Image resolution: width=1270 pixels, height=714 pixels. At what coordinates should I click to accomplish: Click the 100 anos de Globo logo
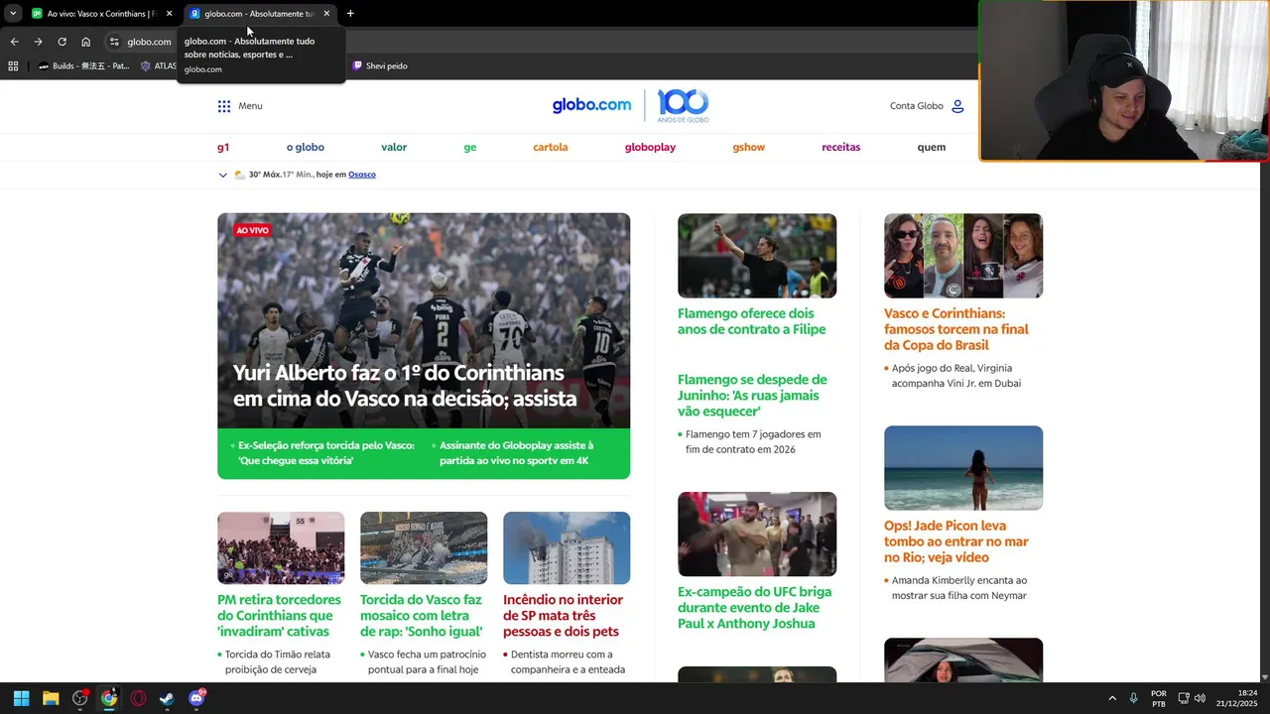click(x=683, y=105)
